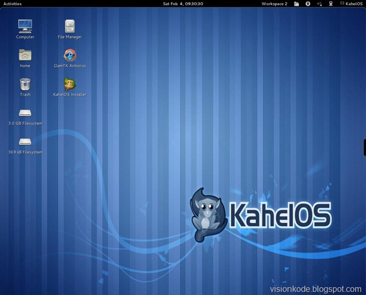Click the folder places icon in top panel

[296, 4]
